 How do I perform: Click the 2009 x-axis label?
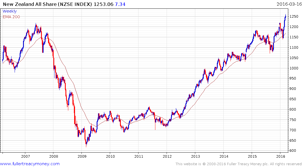82,156
